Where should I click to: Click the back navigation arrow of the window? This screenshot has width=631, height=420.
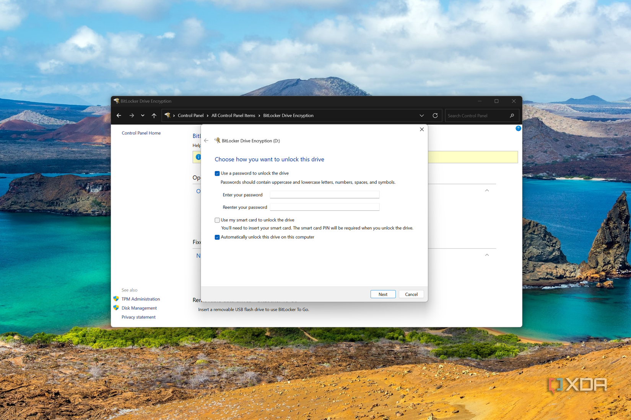click(x=119, y=115)
